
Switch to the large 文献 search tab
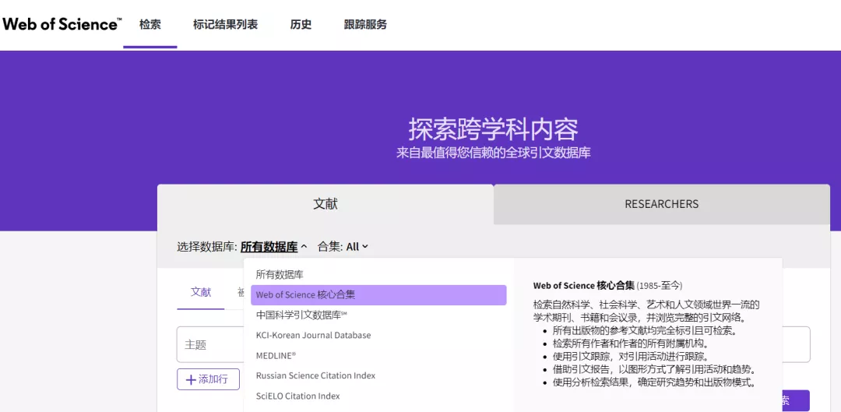coord(325,204)
